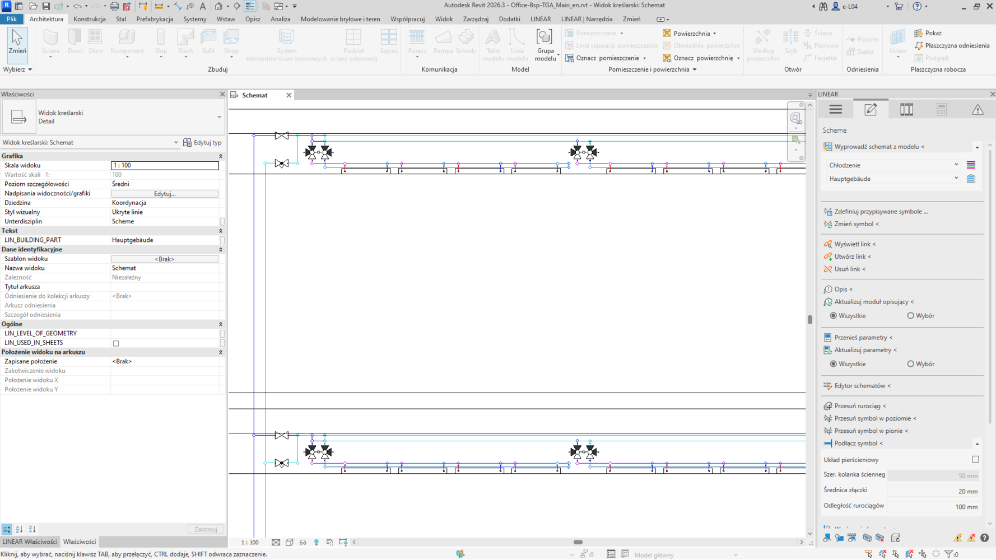Switch to the LINEAR Właściwości bottom tab
996x560 pixels.
(30, 542)
